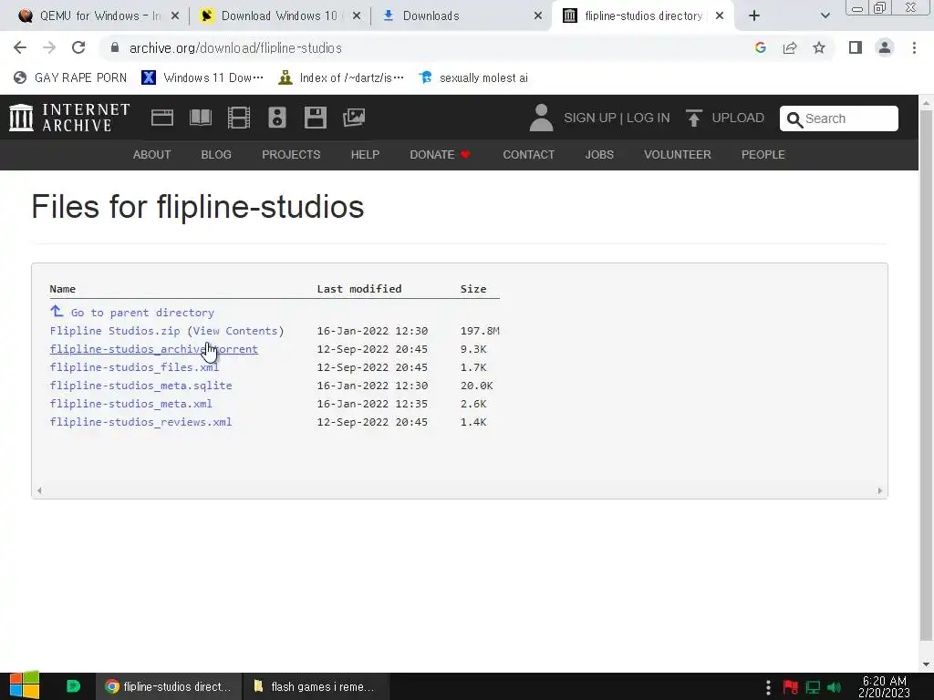Screen dimensions: 934x700
Task: Open the ABOUT menu item
Action: [x=152, y=155]
